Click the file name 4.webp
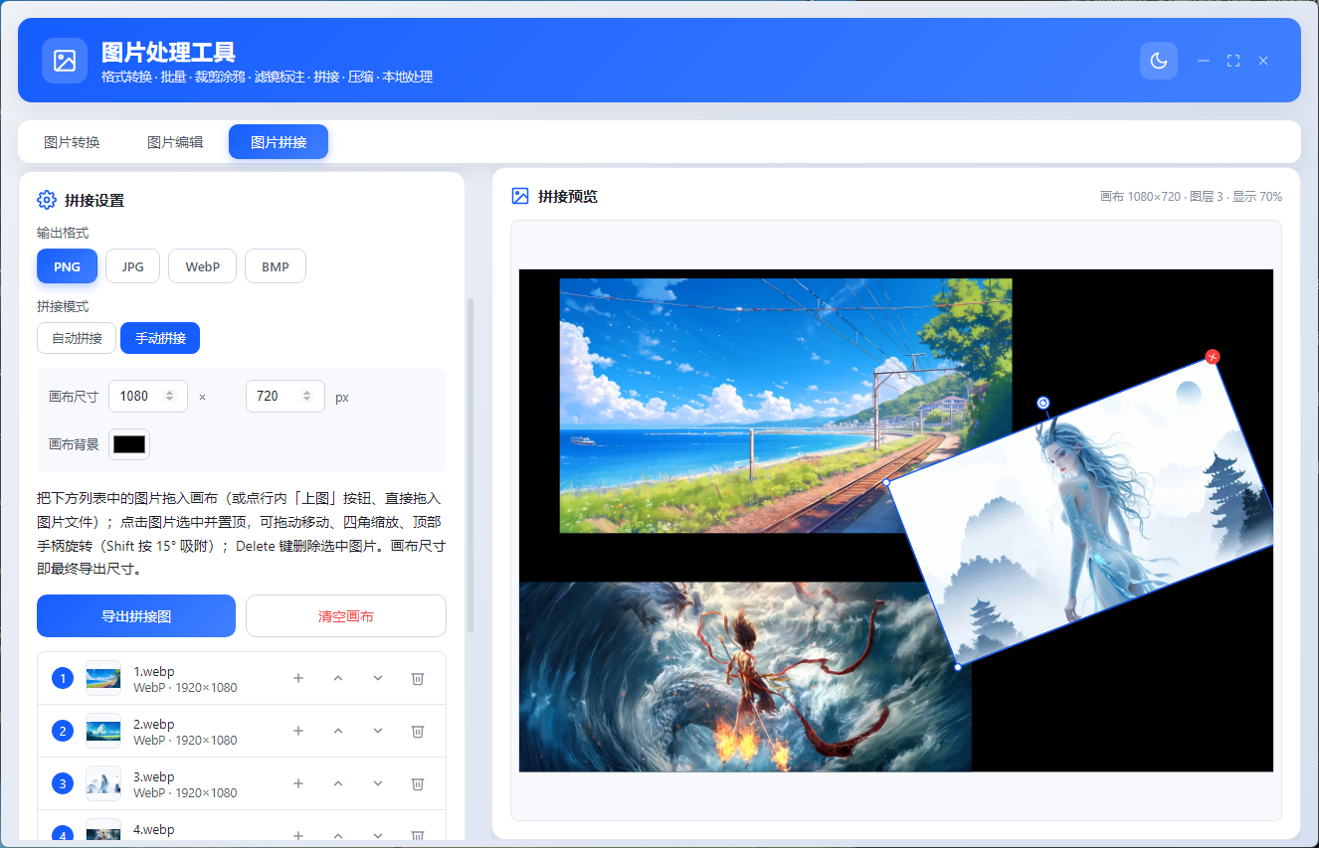 click(154, 829)
